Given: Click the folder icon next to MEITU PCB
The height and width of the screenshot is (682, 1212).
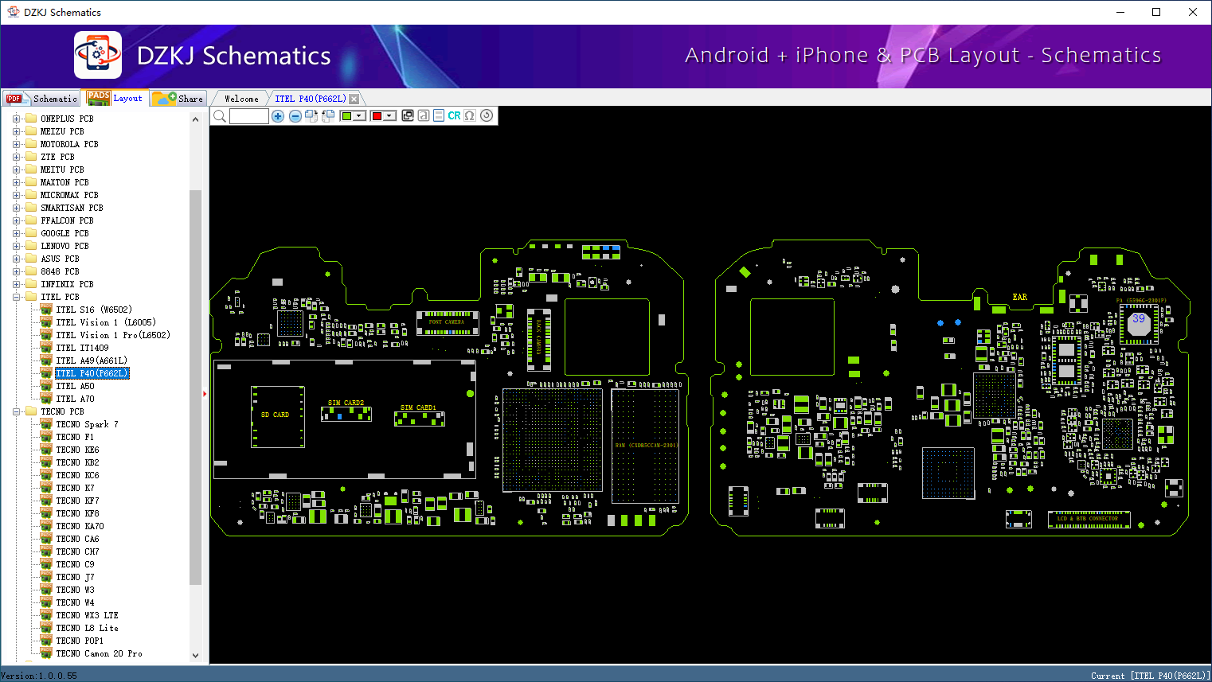Looking at the screenshot, I should pos(31,170).
